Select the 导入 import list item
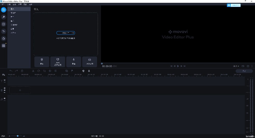 pyautogui.click(x=19, y=9)
